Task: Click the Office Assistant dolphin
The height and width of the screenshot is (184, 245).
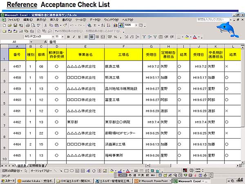Action: pyautogui.click(x=227, y=29)
